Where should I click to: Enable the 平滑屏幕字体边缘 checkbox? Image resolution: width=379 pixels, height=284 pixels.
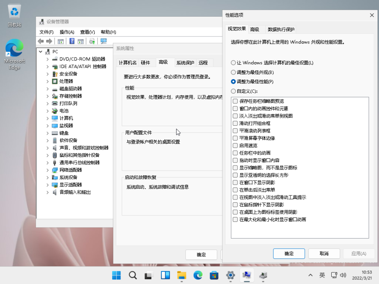coord(235,138)
